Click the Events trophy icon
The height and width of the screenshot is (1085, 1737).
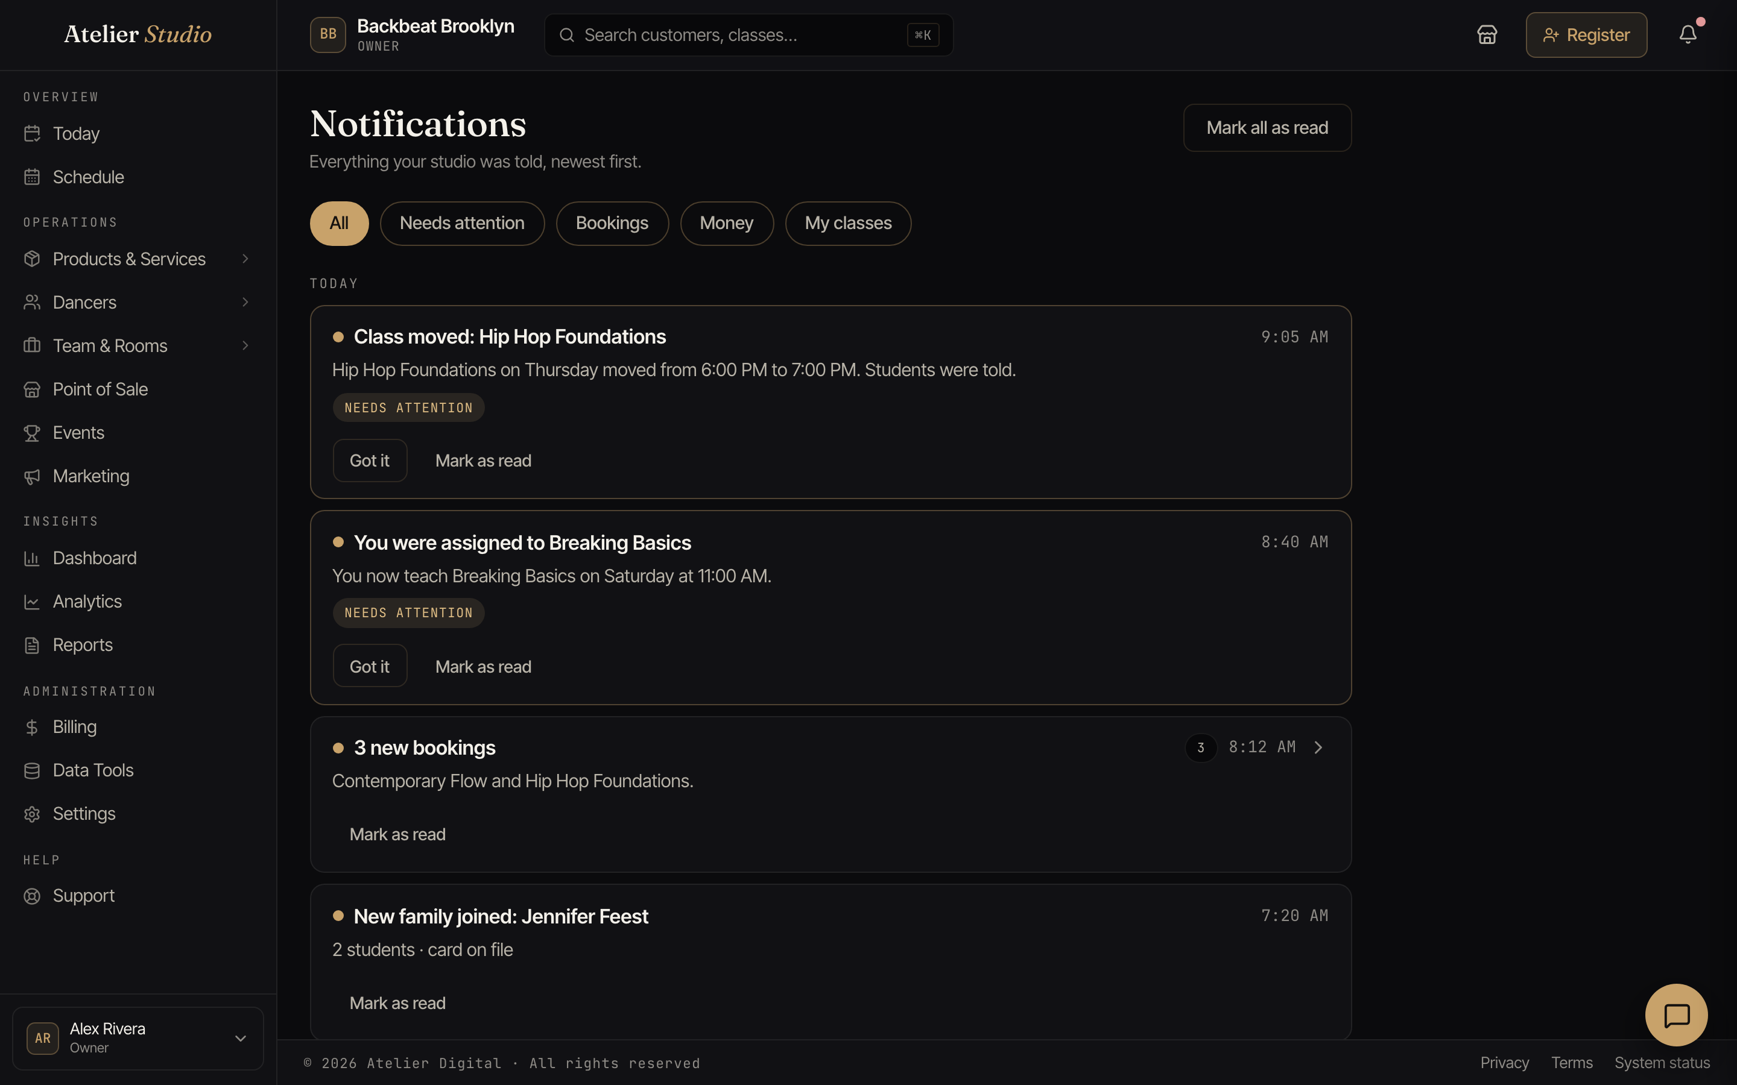pyautogui.click(x=31, y=433)
